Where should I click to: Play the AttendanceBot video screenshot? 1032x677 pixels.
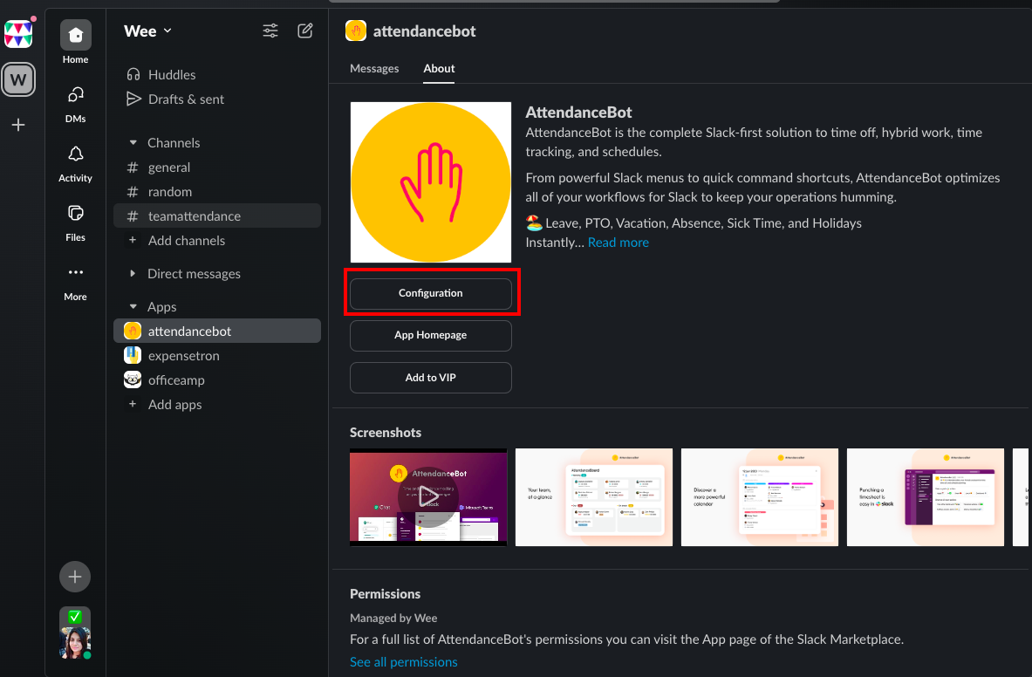(428, 497)
